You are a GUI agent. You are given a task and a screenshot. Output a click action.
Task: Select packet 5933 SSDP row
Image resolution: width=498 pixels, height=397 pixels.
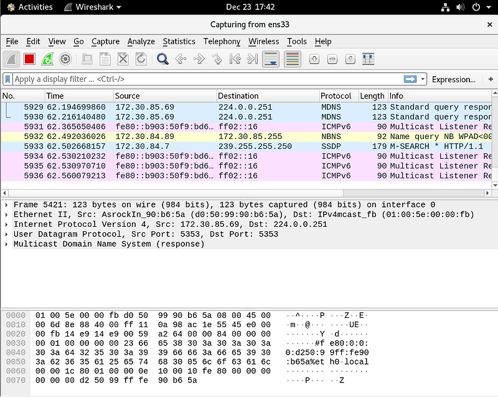(246, 146)
